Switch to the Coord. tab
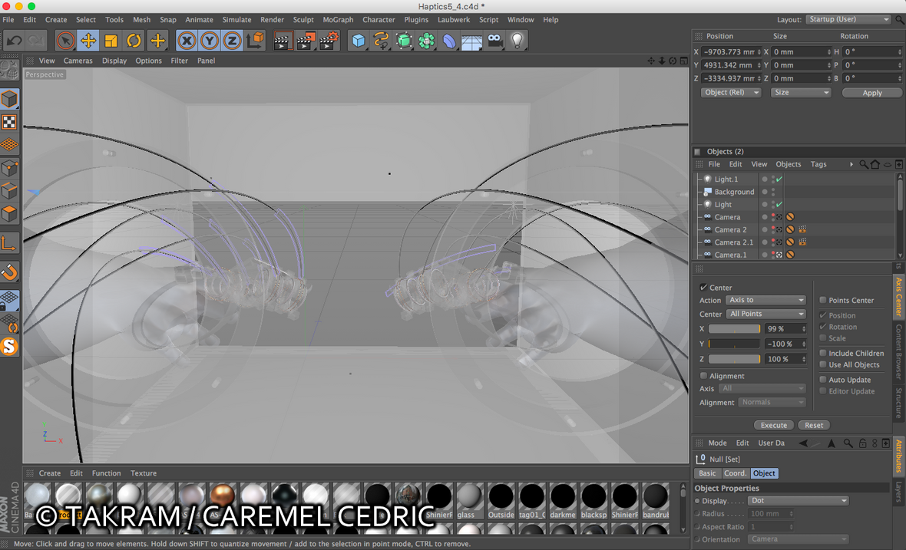Screen dimensions: 906x550 pos(735,473)
